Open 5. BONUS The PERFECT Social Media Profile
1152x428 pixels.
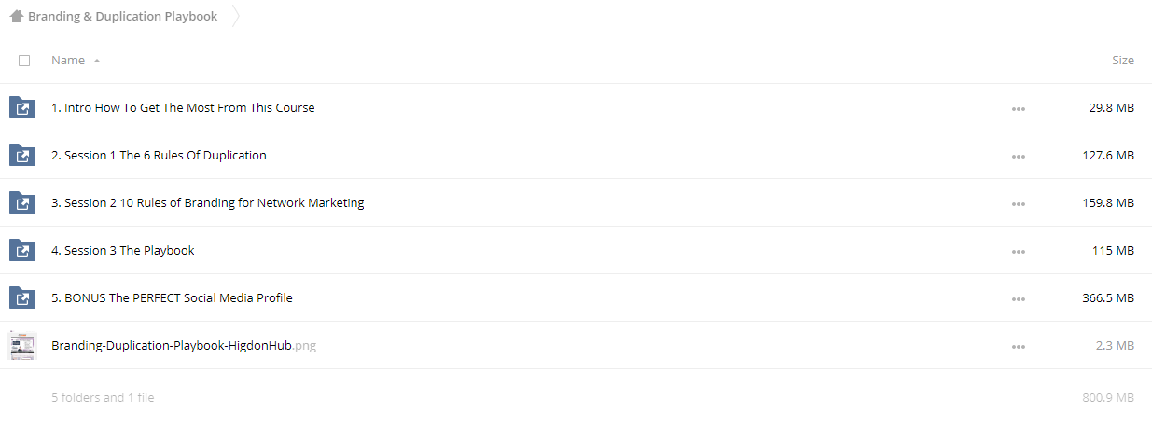(173, 298)
